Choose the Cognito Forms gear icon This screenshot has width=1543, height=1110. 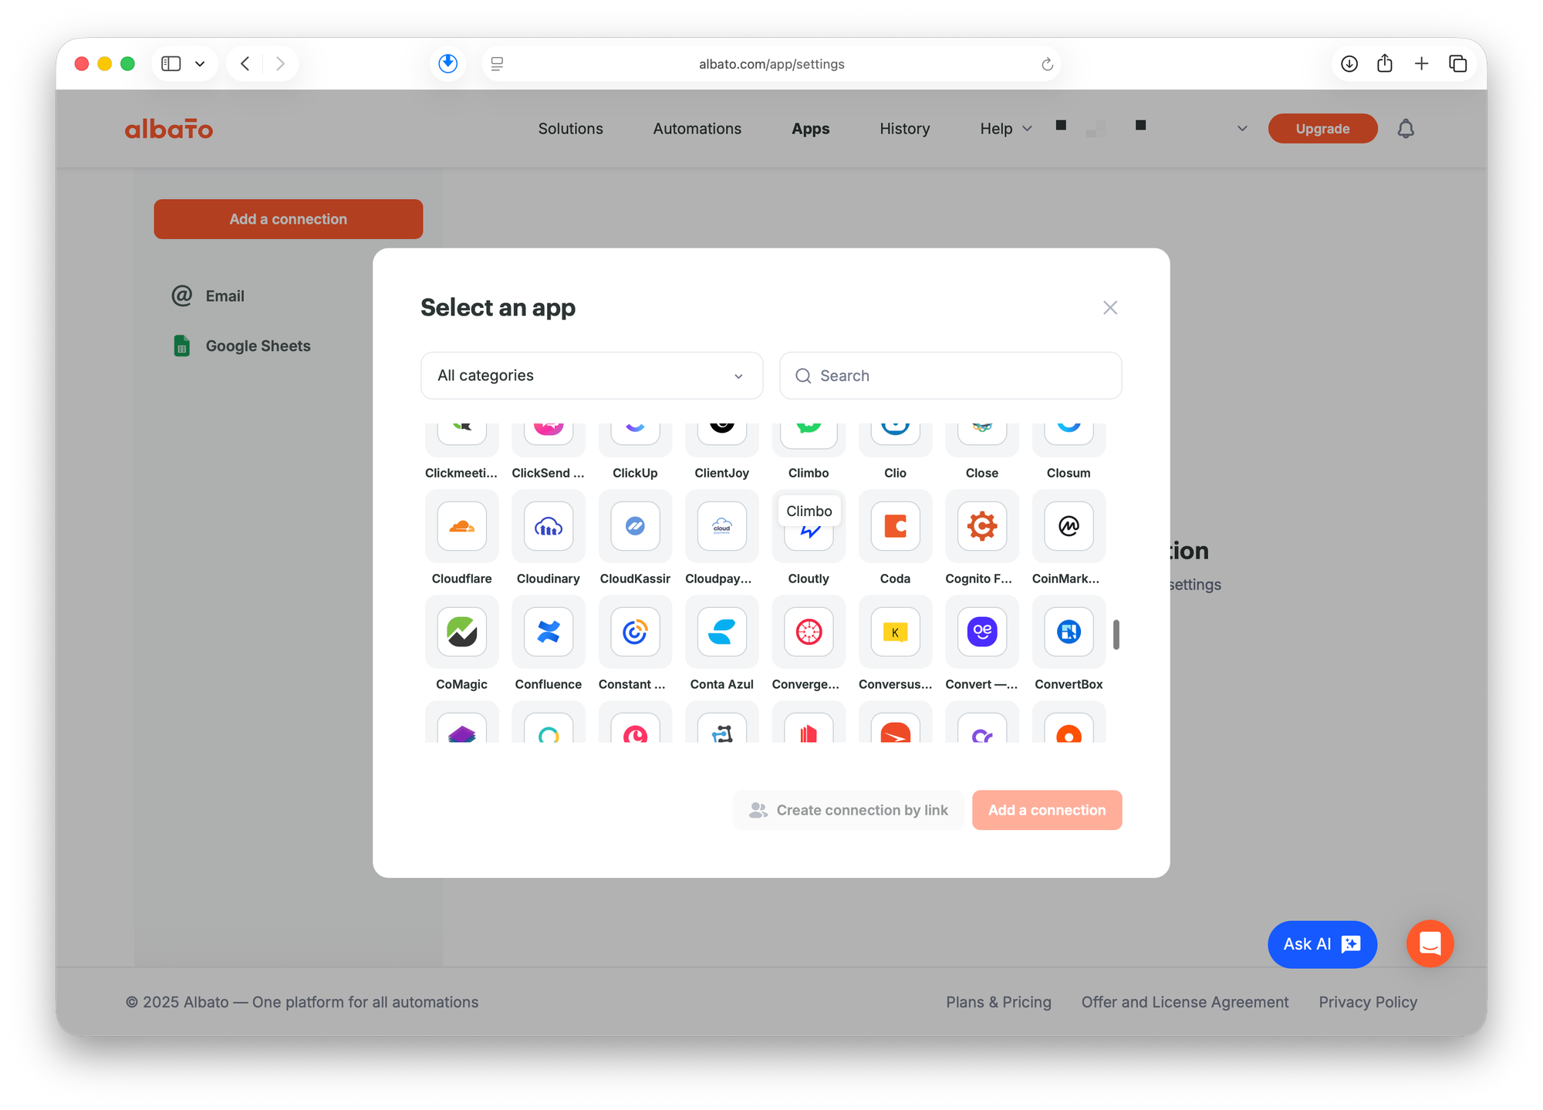[x=981, y=527]
